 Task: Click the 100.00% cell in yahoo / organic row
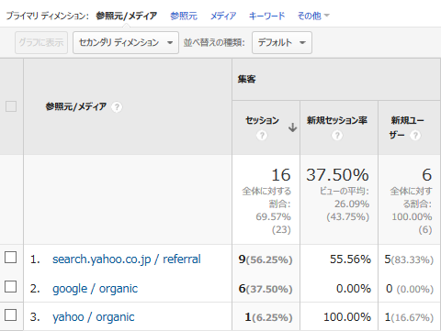click(347, 317)
